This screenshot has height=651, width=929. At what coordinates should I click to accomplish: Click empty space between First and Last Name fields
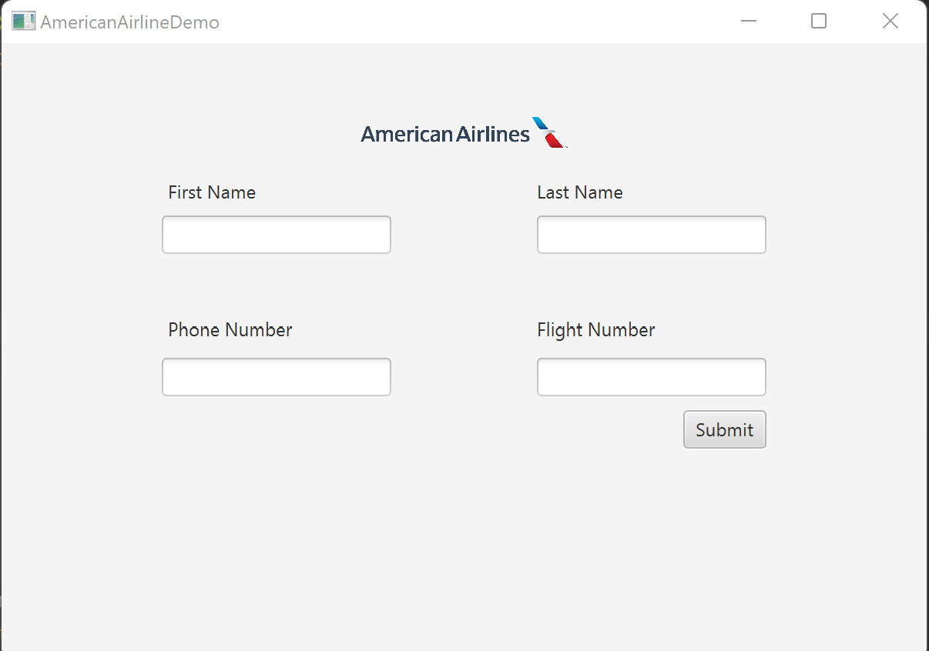[x=464, y=235]
